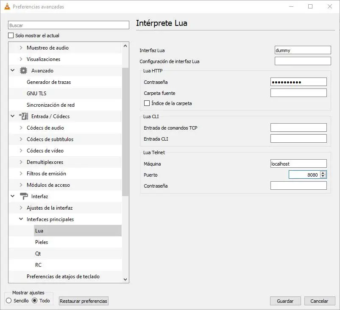Toggle Índice de la carpeta checkbox
Screen dimensions: 340x310
pyautogui.click(x=147, y=103)
